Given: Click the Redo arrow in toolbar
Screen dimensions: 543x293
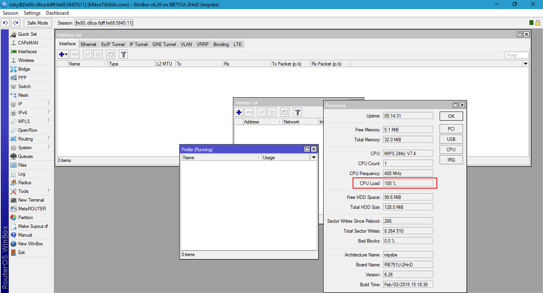Looking at the screenshot, I should [x=16, y=23].
